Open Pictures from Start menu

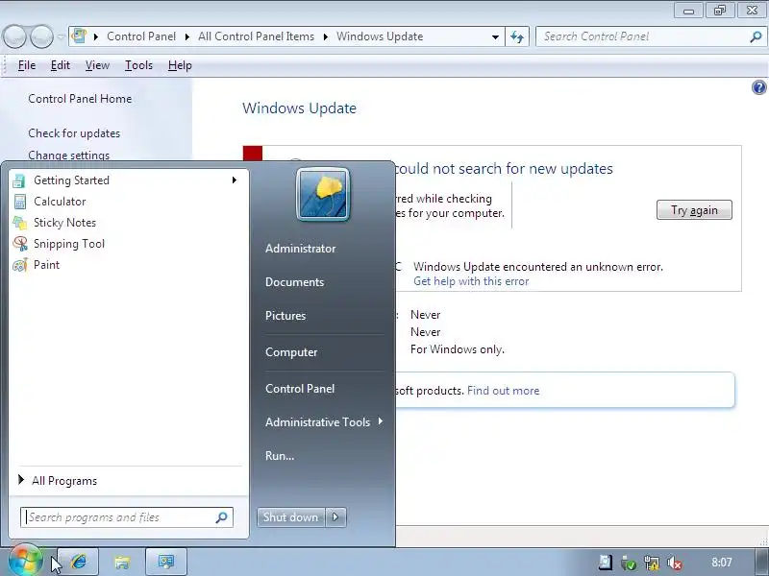285,316
